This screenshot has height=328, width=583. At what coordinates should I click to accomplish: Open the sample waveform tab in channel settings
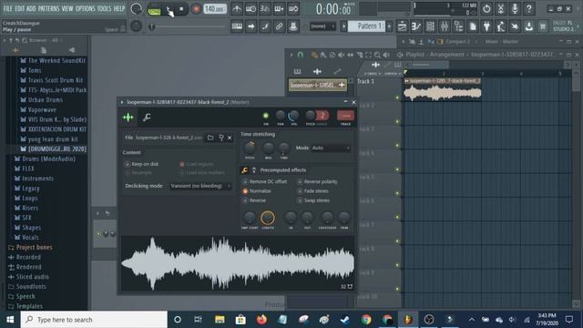click(x=128, y=118)
